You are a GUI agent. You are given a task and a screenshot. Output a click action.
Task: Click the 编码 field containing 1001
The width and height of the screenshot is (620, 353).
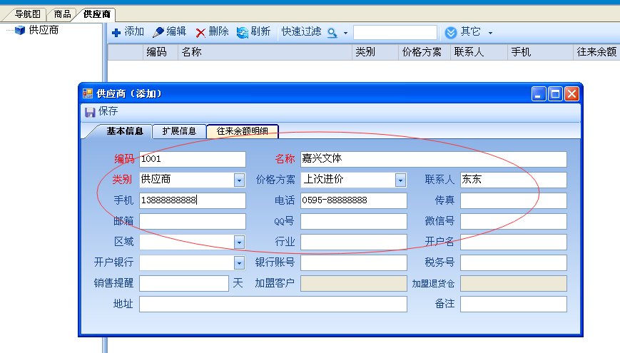coord(193,159)
